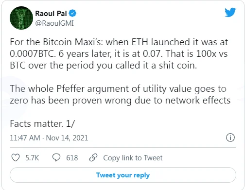Click the Tweet your reply button
The width and height of the screenshot is (245, 190).
pos(123,175)
